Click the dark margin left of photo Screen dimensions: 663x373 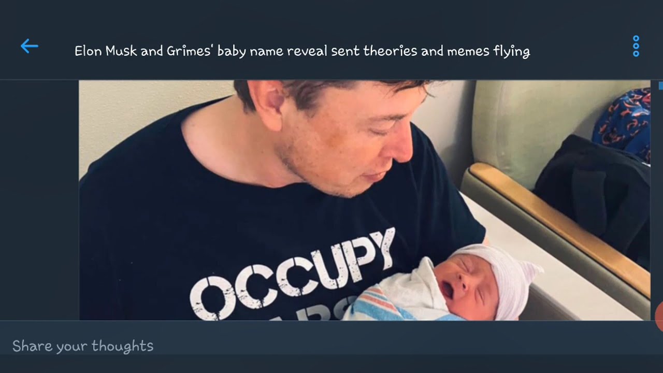pyautogui.click(x=39, y=199)
